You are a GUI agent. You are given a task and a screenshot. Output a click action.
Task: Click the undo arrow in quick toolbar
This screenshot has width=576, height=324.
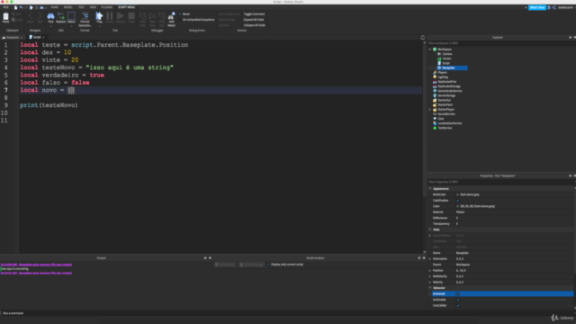tap(21, 7)
